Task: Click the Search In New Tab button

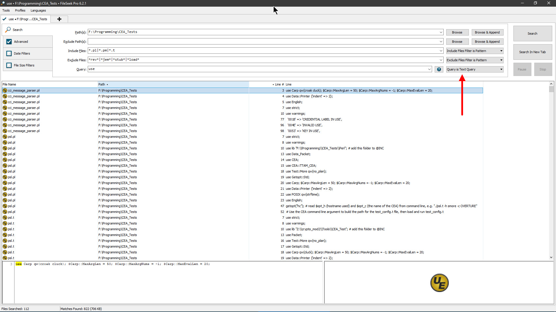Action: point(532,52)
